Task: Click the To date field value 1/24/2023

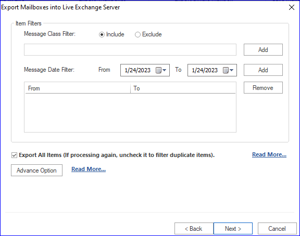Action: (x=205, y=70)
